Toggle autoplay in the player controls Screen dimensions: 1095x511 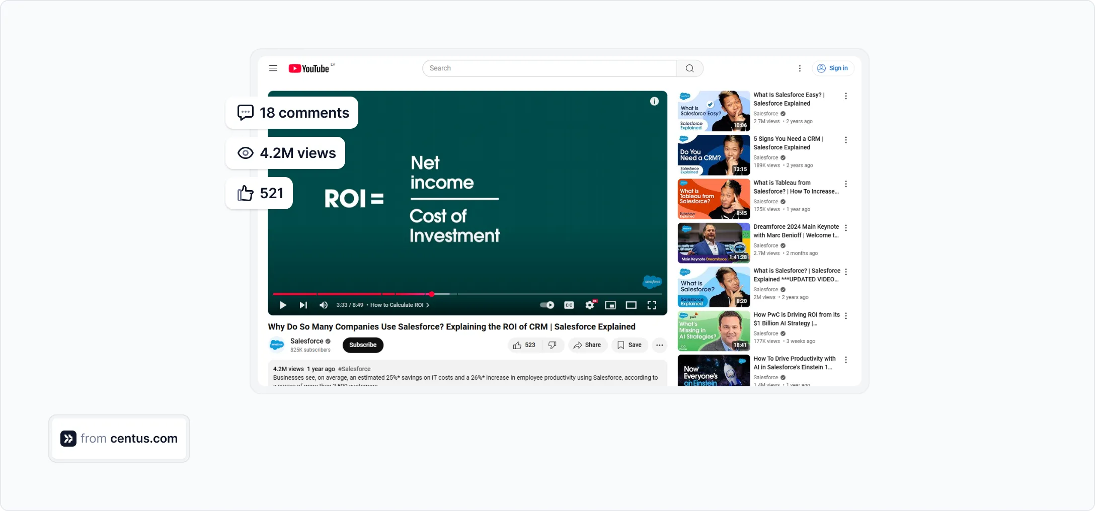[x=546, y=305]
